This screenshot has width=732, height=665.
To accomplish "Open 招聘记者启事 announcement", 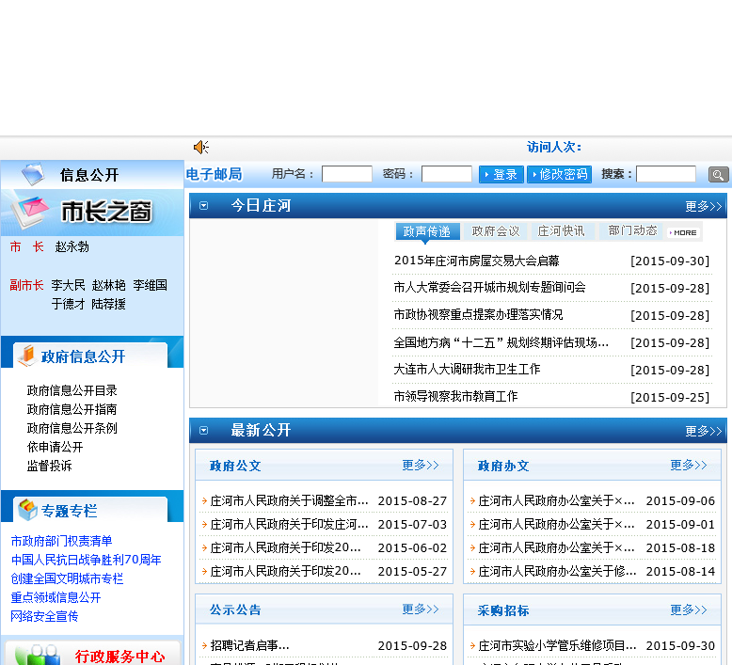I will [249, 645].
